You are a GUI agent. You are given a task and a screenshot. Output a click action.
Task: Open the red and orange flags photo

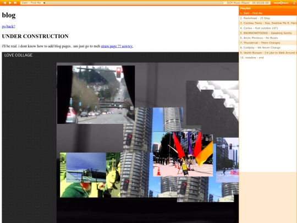coord(183,154)
